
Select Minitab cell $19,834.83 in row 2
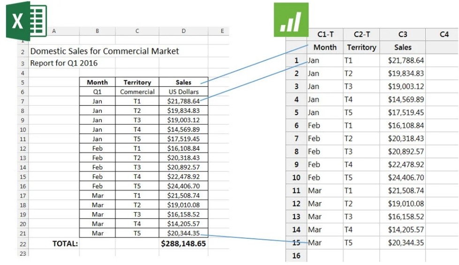point(402,74)
